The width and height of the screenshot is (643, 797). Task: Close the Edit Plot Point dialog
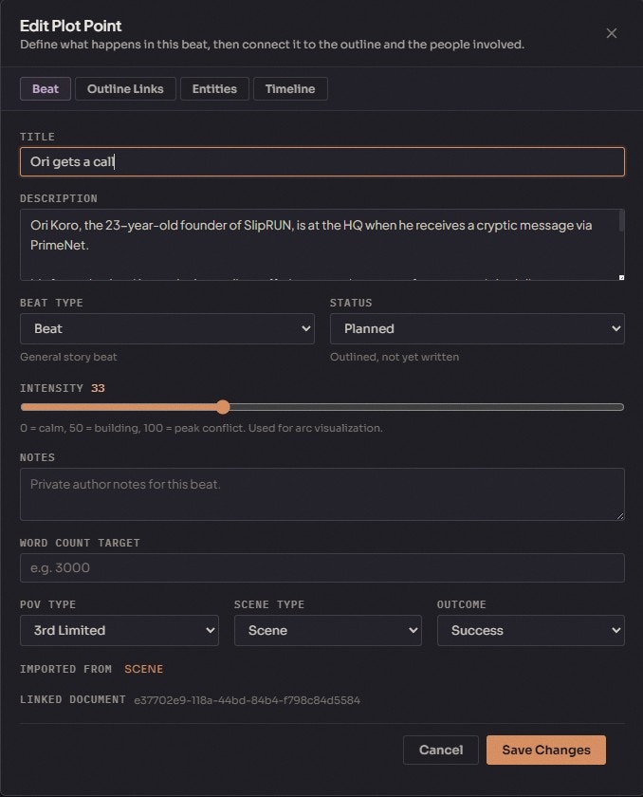(612, 33)
